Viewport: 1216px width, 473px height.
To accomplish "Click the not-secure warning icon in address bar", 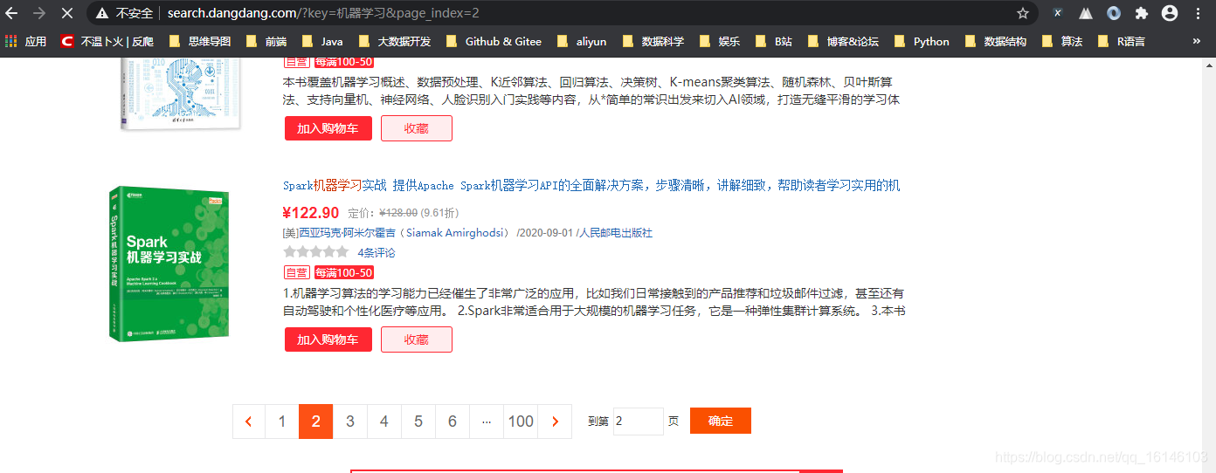I will (103, 13).
